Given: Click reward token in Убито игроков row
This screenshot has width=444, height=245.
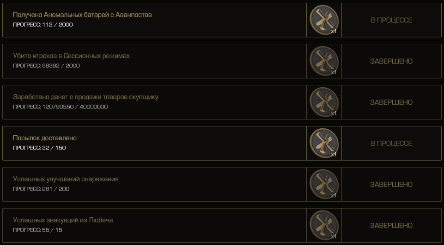Looking at the screenshot, I should click(324, 61).
